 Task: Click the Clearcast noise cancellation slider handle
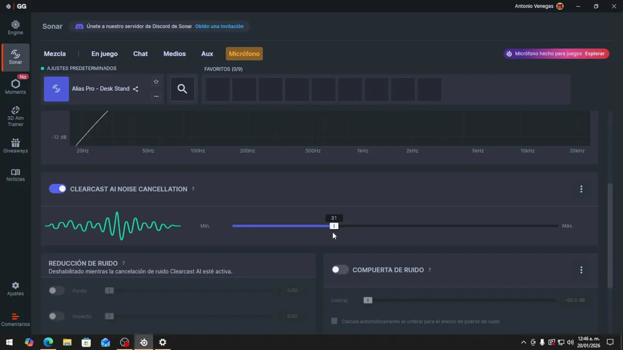pos(334,226)
